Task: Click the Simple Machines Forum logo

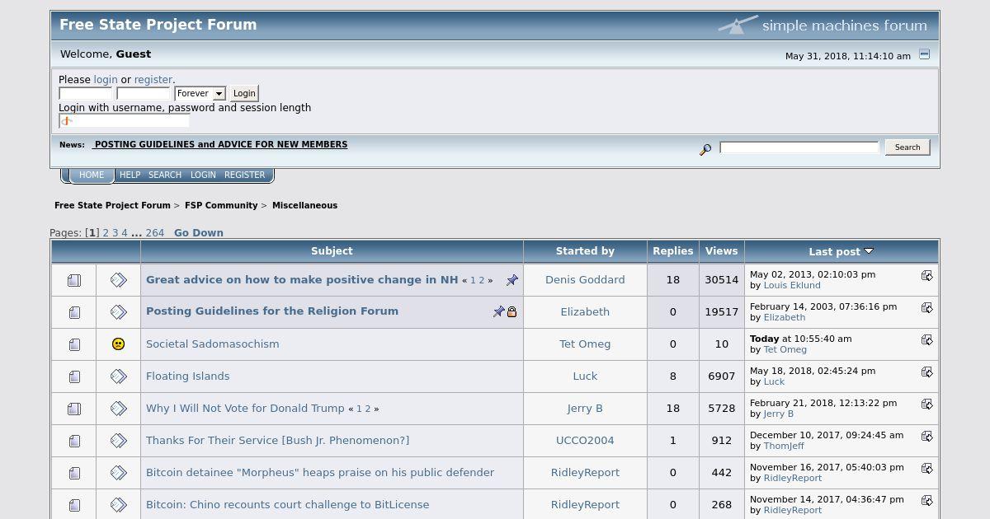Action: coord(823,25)
